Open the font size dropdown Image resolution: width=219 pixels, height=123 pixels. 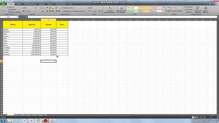[39, 8]
